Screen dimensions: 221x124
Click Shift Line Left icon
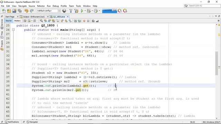(75, 21)
